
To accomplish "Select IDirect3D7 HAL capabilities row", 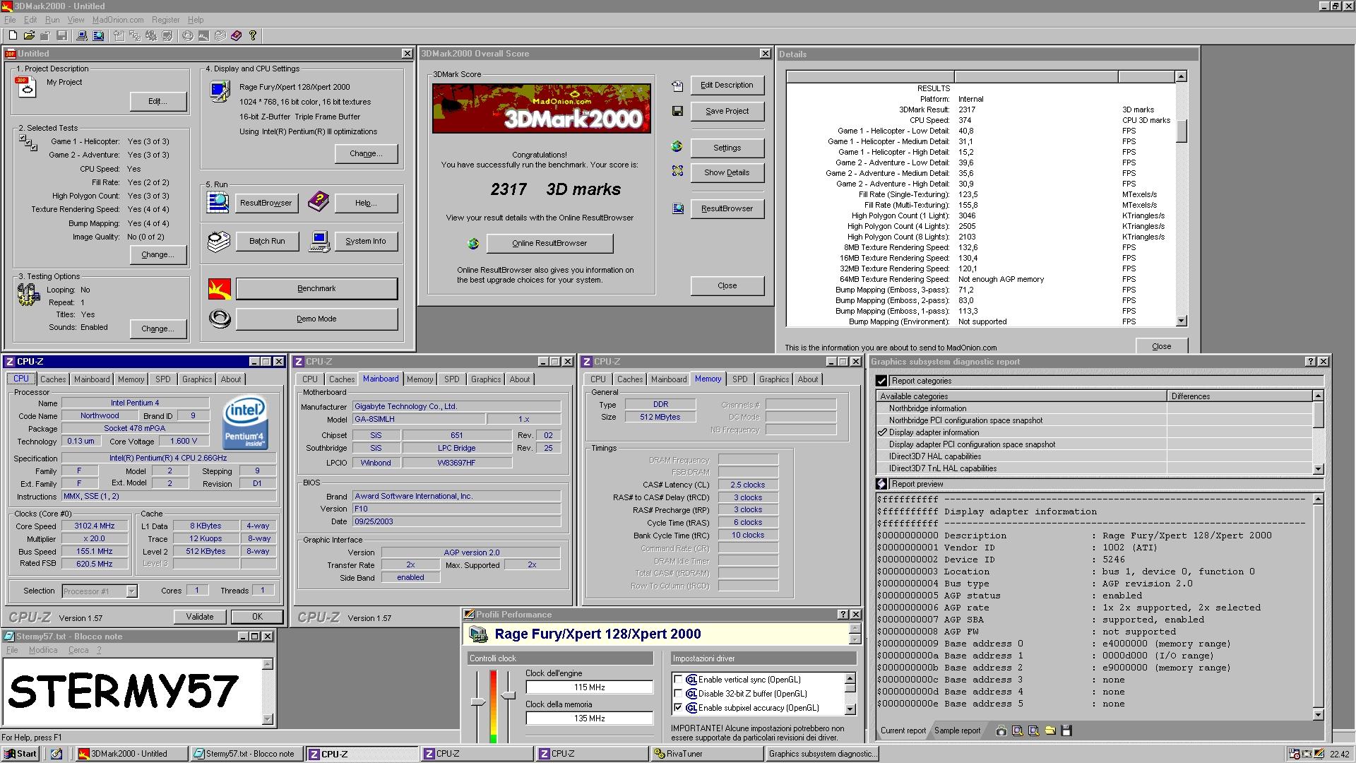I will point(1021,456).
